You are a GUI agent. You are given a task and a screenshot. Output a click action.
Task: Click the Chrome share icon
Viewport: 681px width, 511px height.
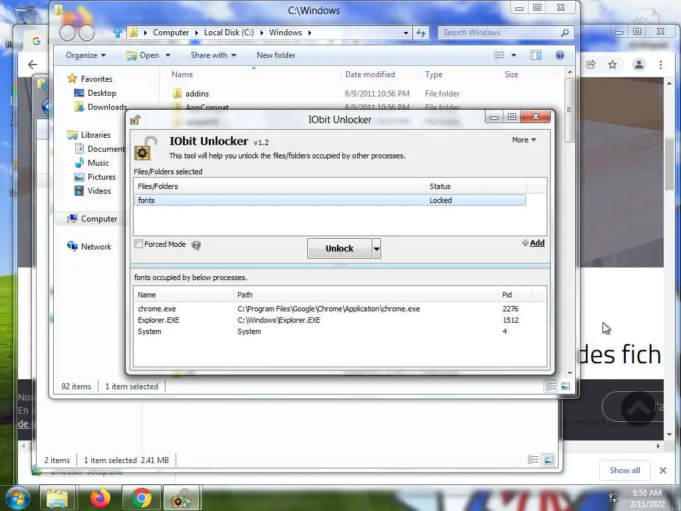click(591, 65)
